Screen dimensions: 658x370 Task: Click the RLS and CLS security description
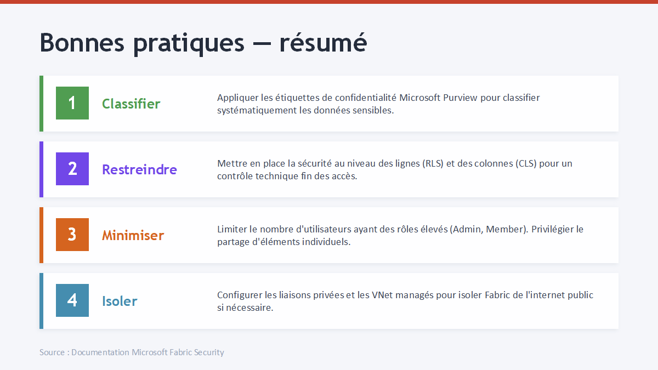click(x=395, y=169)
